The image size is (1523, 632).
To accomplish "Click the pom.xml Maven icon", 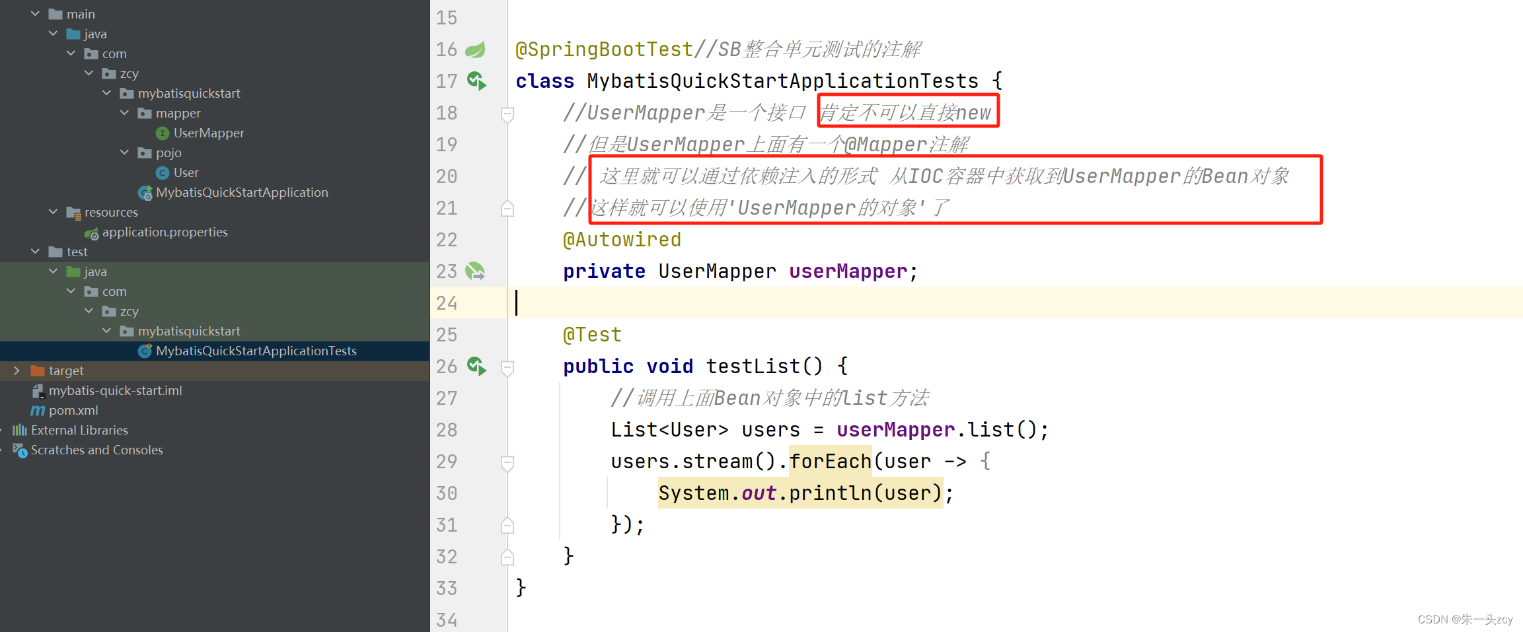I will [38, 410].
